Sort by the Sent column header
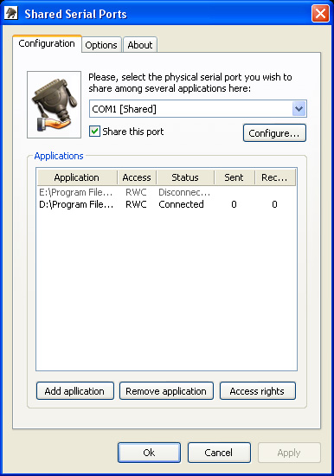This screenshot has width=334, height=476. 234,177
